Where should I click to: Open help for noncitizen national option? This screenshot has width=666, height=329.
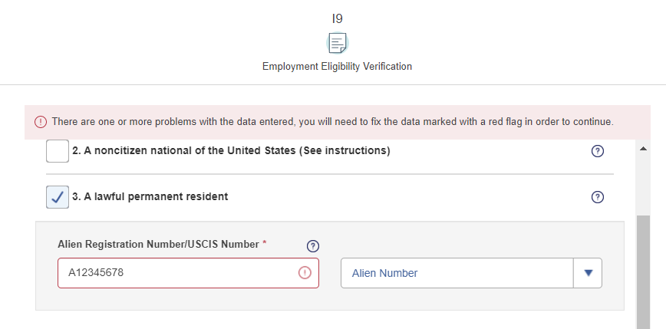(x=597, y=151)
